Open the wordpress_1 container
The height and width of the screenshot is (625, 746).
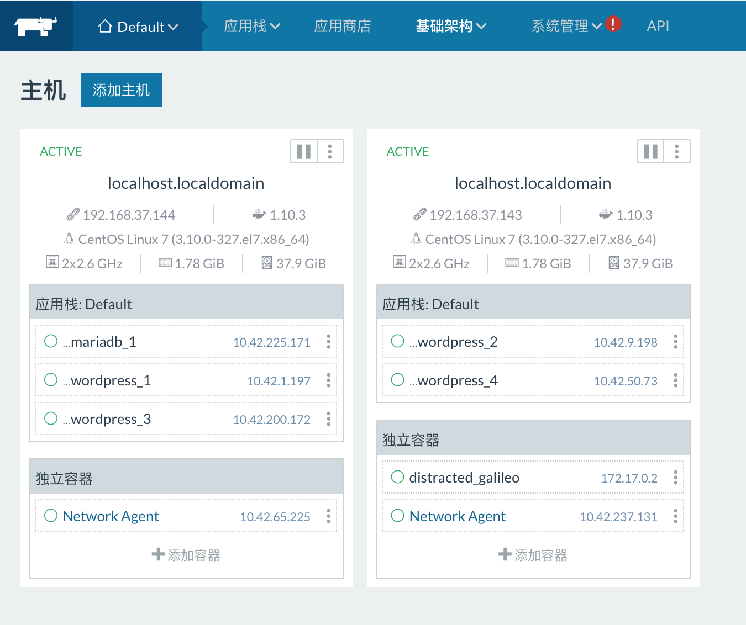coord(107,380)
